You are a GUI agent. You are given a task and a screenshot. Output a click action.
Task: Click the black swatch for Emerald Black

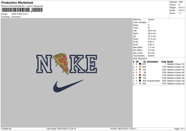coord(140,81)
